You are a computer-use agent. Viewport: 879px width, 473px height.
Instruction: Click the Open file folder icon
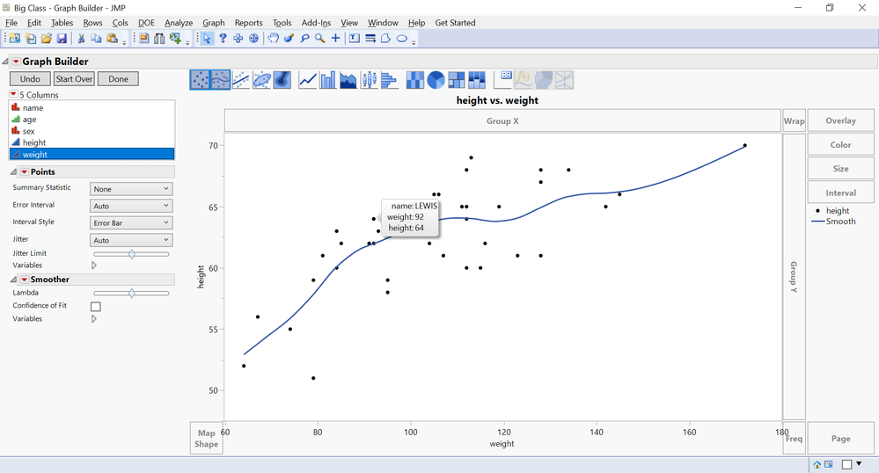tap(46, 38)
